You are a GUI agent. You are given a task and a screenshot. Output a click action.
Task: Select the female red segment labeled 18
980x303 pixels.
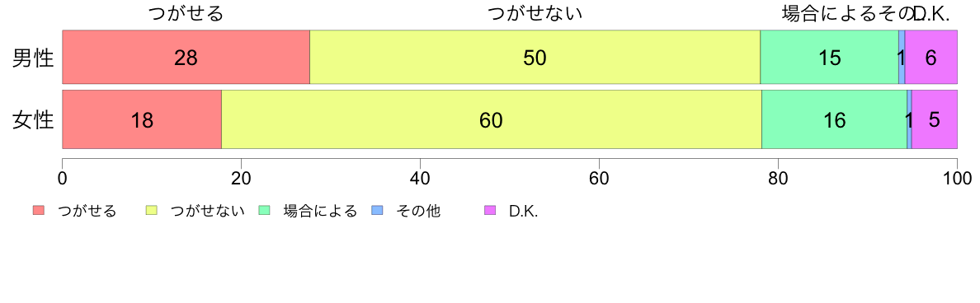tap(142, 119)
